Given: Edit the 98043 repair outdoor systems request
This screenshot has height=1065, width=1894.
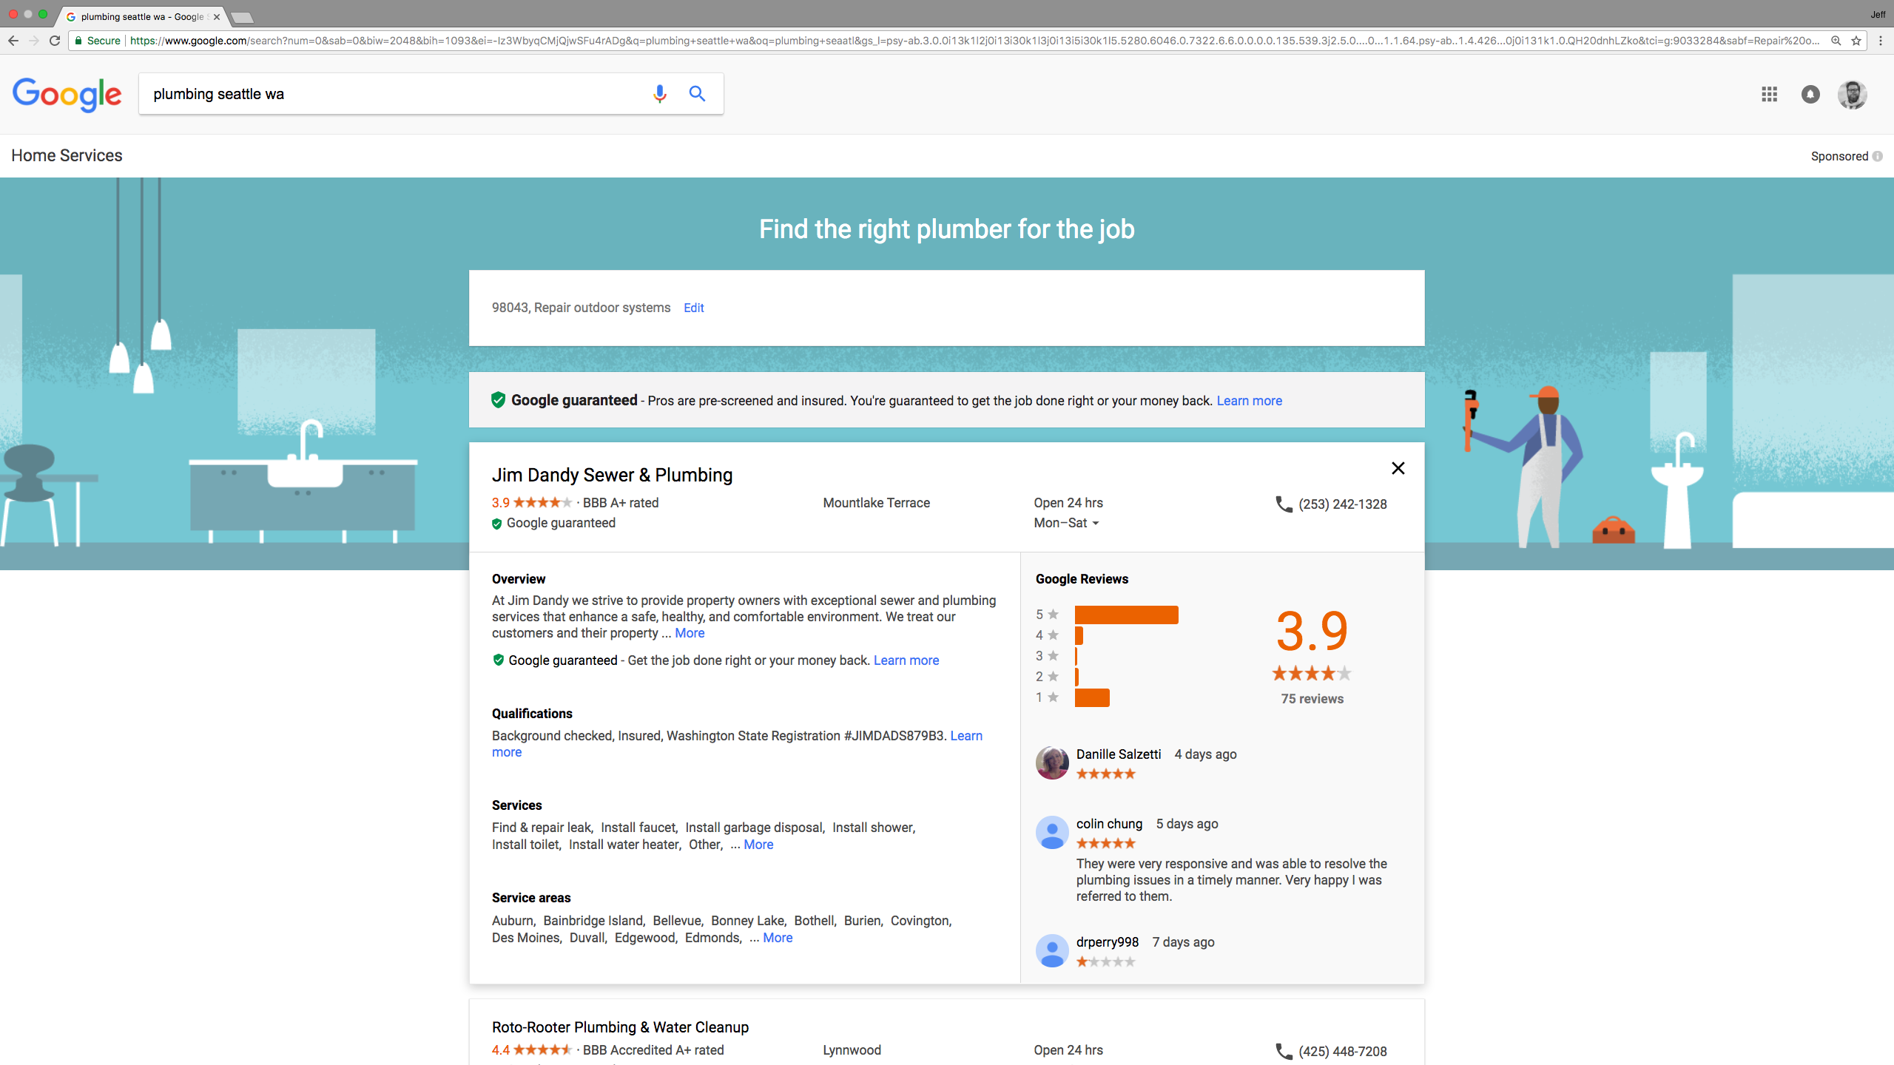Looking at the screenshot, I should click(693, 308).
